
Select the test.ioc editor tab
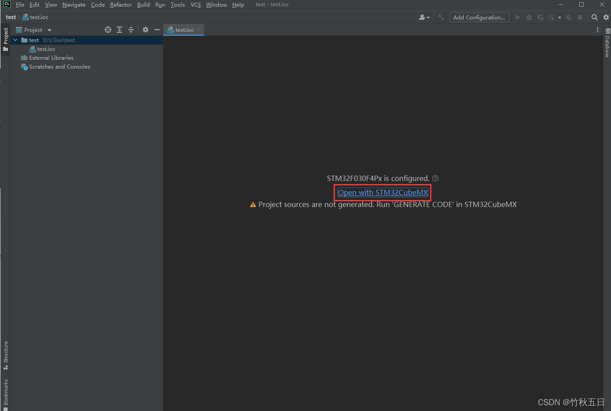(184, 30)
